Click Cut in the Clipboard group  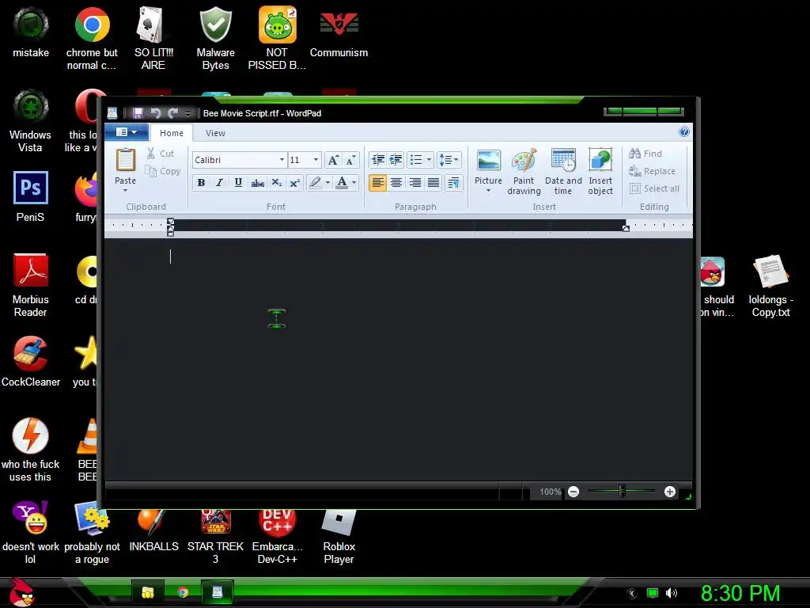160,154
